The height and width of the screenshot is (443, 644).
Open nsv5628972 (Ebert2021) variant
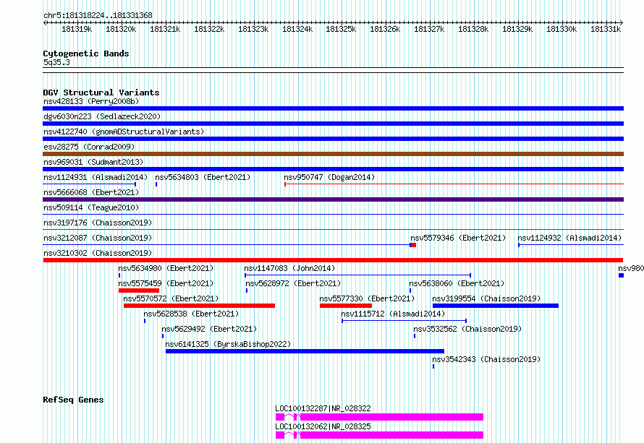[293, 283]
